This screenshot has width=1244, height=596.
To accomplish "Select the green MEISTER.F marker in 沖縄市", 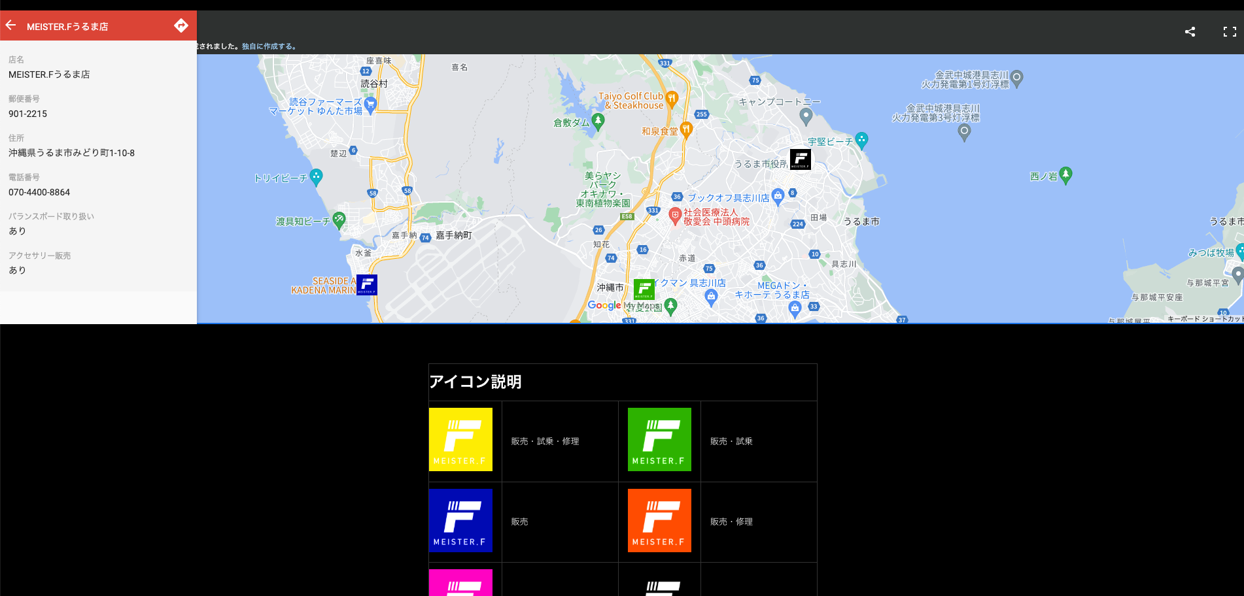I will point(644,289).
